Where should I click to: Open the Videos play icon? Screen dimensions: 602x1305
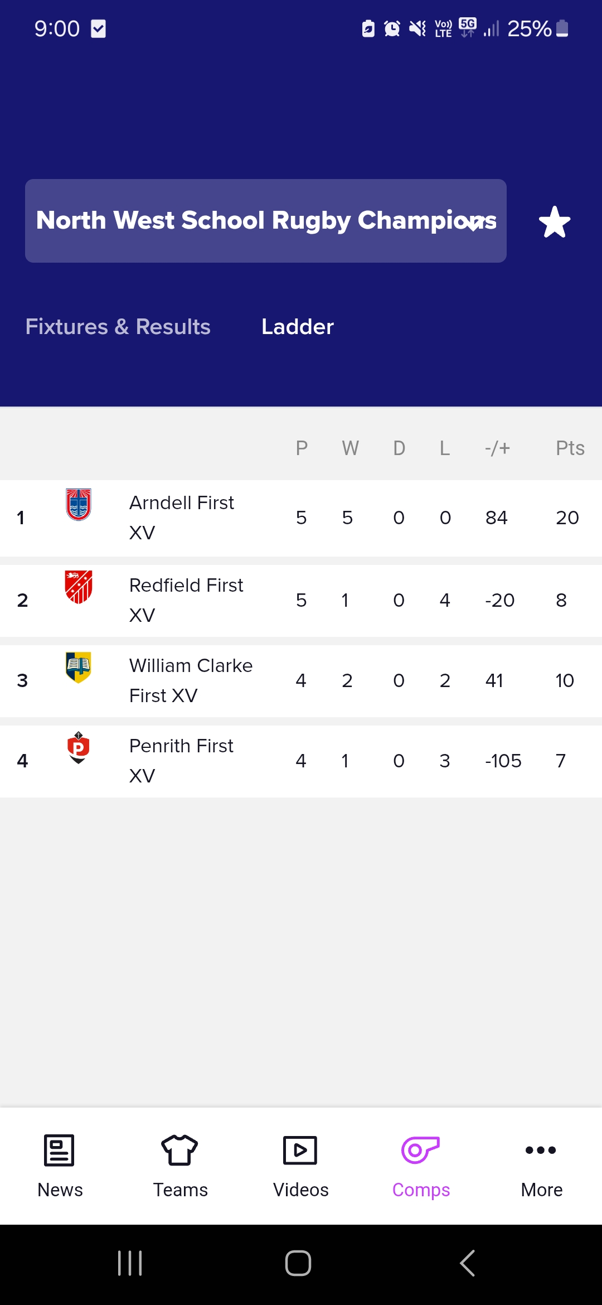[300, 1150]
